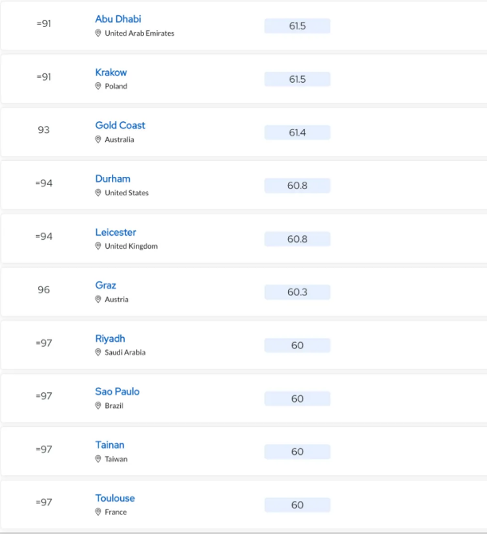Select the 60.3 score badge for Graz

[298, 293]
